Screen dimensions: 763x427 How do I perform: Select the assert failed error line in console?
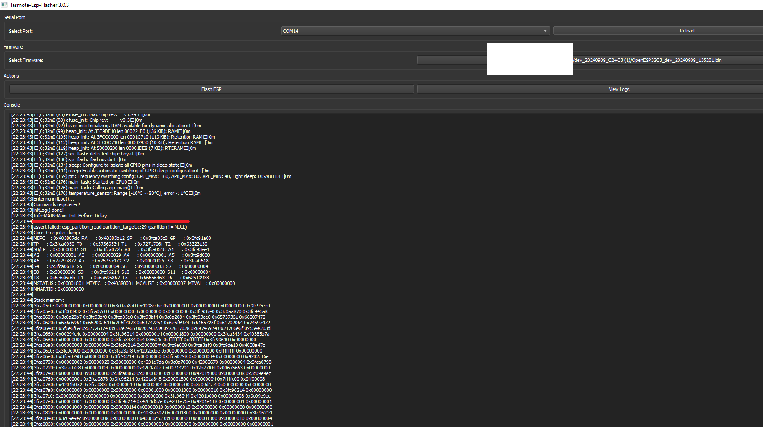[x=100, y=227]
